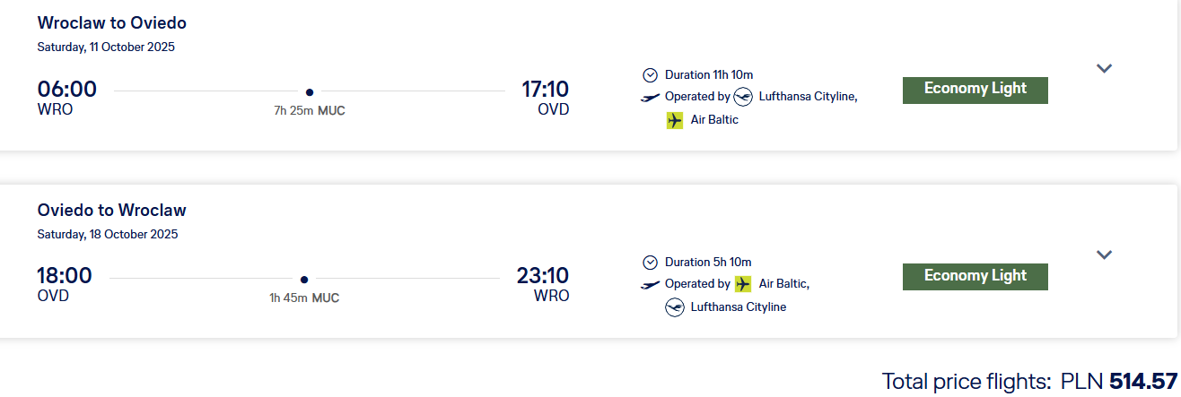Click the airplane icon on the outbound flight
1181x397 pixels.
651,97
